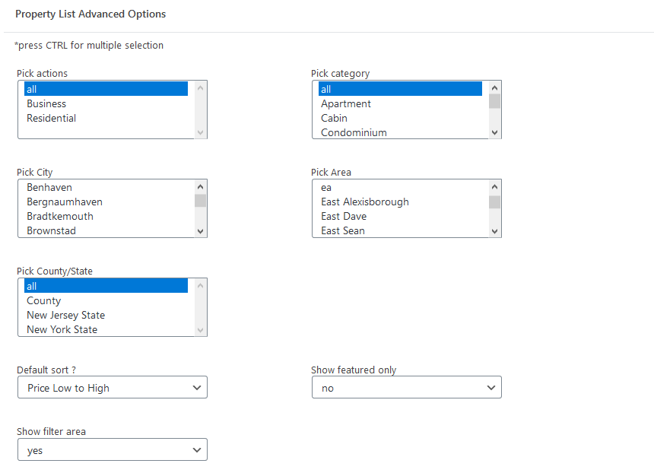Viewport: 654px width, 473px height.
Task: Select East Alexisborough in Pick Area
Action: pos(401,202)
